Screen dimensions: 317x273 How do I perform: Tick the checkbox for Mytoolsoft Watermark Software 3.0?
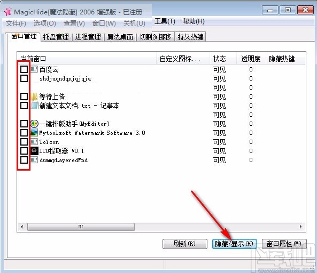(x=24, y=133)
